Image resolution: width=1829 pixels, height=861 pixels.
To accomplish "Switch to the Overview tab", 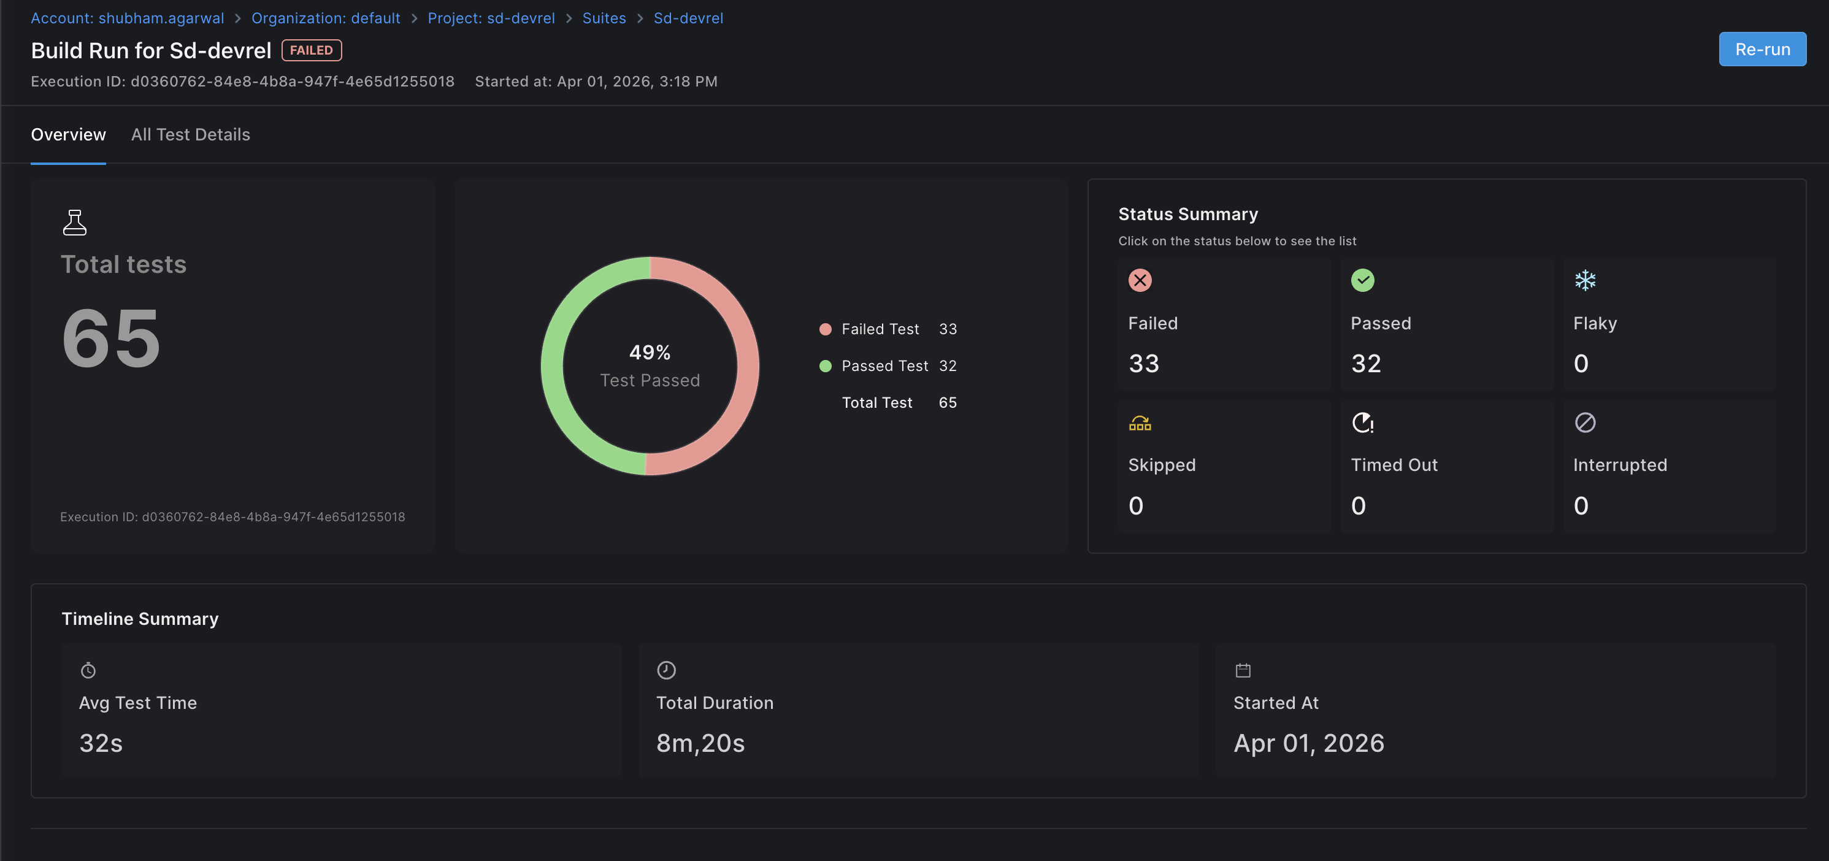I will coord(68,135).
